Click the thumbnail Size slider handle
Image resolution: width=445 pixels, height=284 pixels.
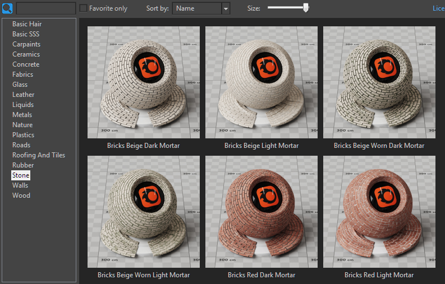click(306, 8)
